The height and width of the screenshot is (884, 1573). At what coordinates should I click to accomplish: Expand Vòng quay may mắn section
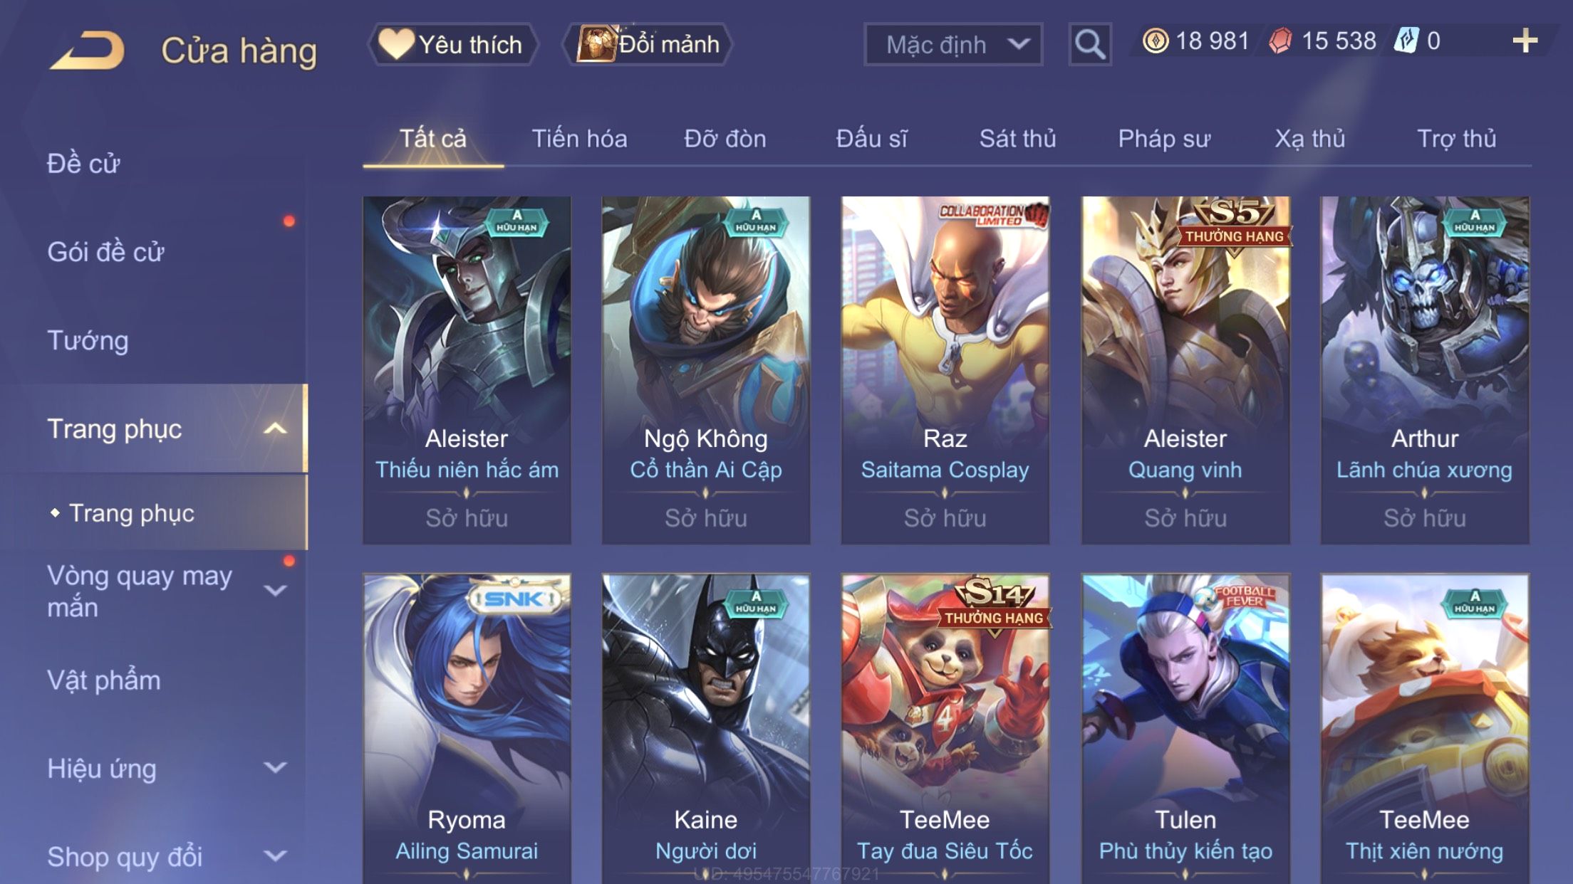click(x=275, y=590)
